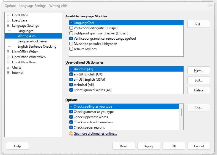The width and height of the screenshot is (217, 155).
Task: Click the puzzle icon beside Get more dictionaries
Action: (71, 133)
